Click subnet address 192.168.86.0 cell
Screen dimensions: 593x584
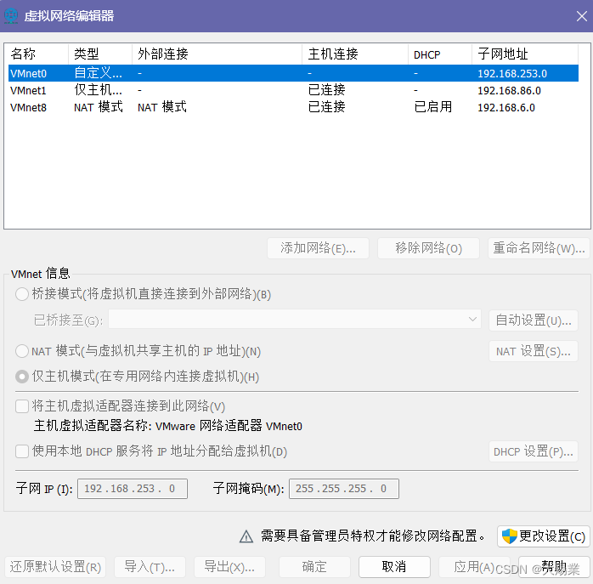[x=509, y=91]
